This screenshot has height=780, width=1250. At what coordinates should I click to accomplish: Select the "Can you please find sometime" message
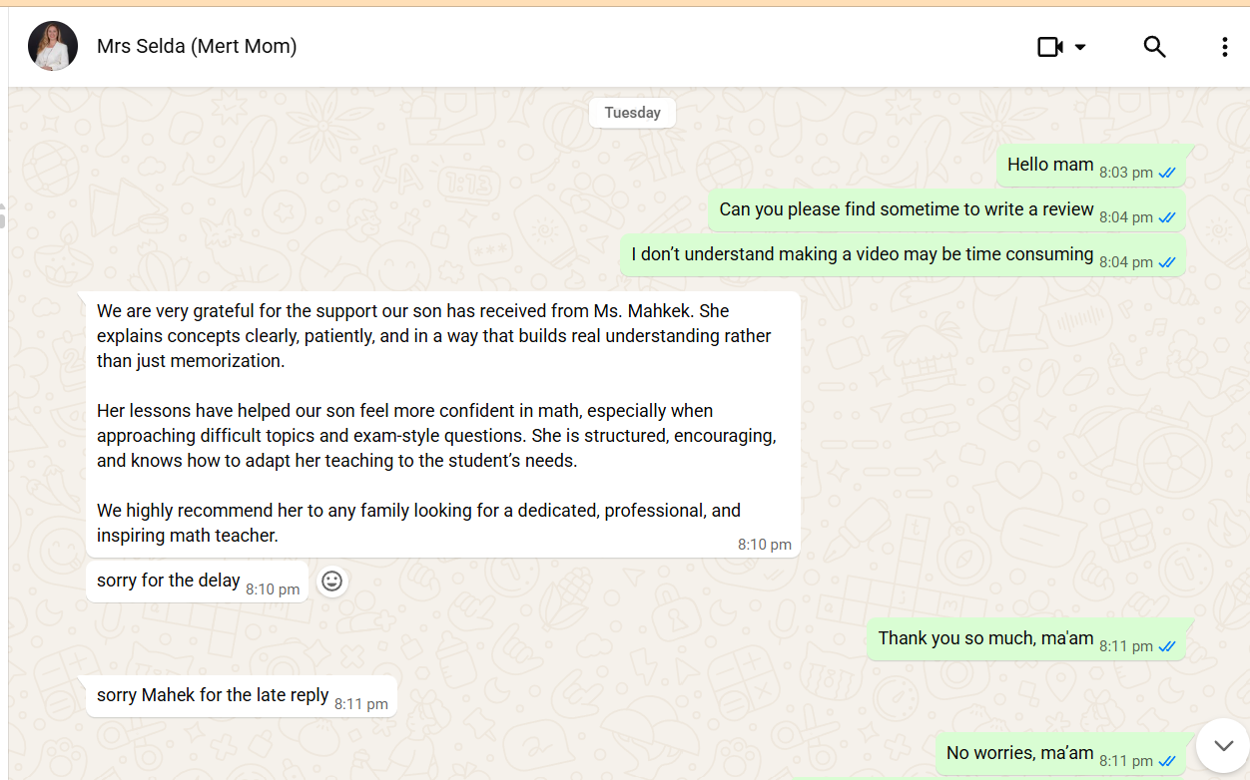click(946, 210)
